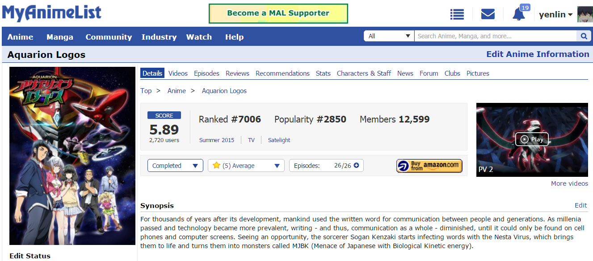Open the (5) Average score dropdown
The height and width of the screenshot is (261, 593).
pyautogui.click(x=246, y=166)
